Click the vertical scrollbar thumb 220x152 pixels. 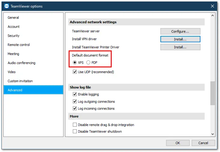[212, 93]
